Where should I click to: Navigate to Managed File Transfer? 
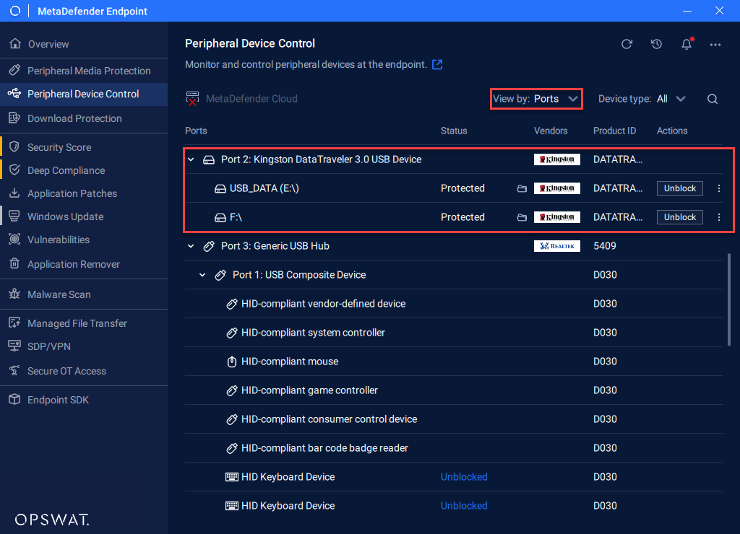pyautogui.click(x=84, y=323)
